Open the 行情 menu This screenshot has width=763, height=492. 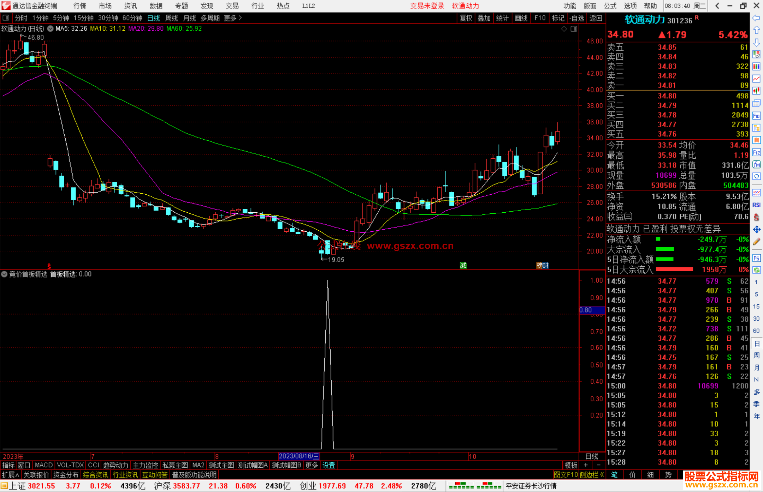(79, 6)
